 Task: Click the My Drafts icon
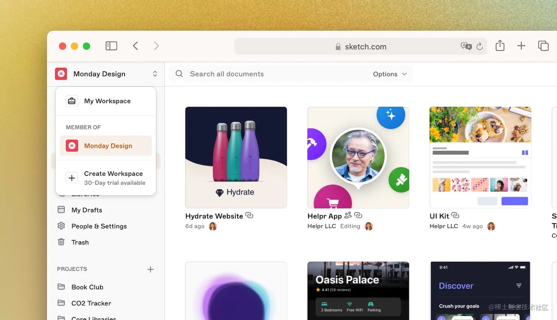[x=61, y=210]
